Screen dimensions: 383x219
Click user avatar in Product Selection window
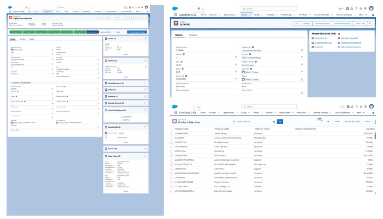pyautogui.click(x=371, y=106)
